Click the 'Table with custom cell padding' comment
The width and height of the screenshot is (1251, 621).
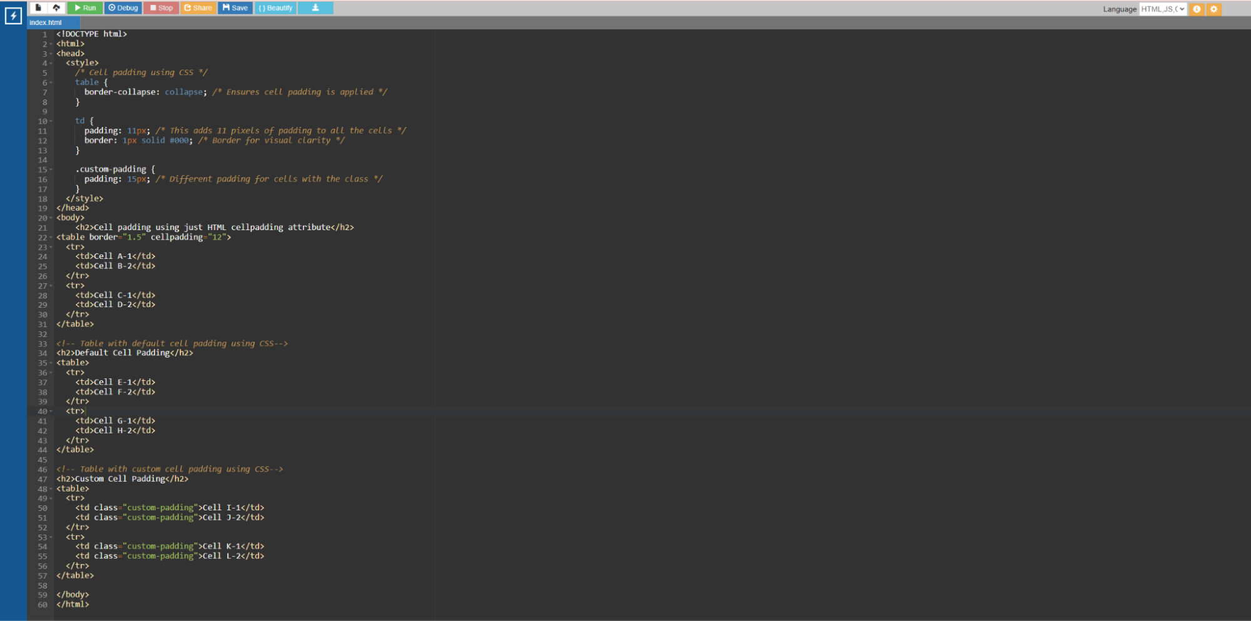(x=170, y=469)
